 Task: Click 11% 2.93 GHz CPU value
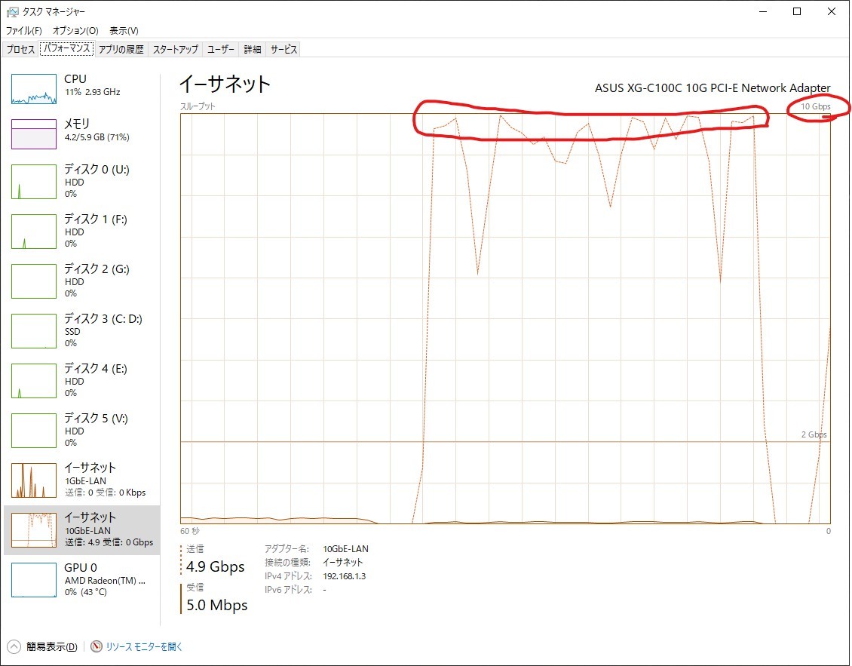click(x=93, y=92)
